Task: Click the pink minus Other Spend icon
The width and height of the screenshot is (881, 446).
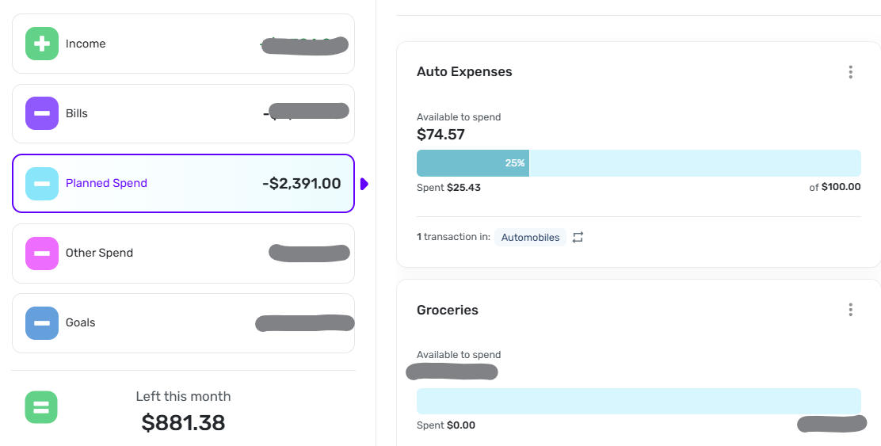Action: pos(42,253)
